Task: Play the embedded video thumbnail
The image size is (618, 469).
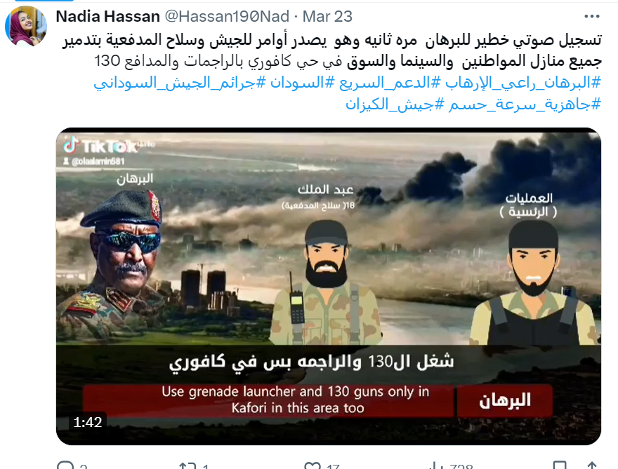Action: (x=329, y=287)
